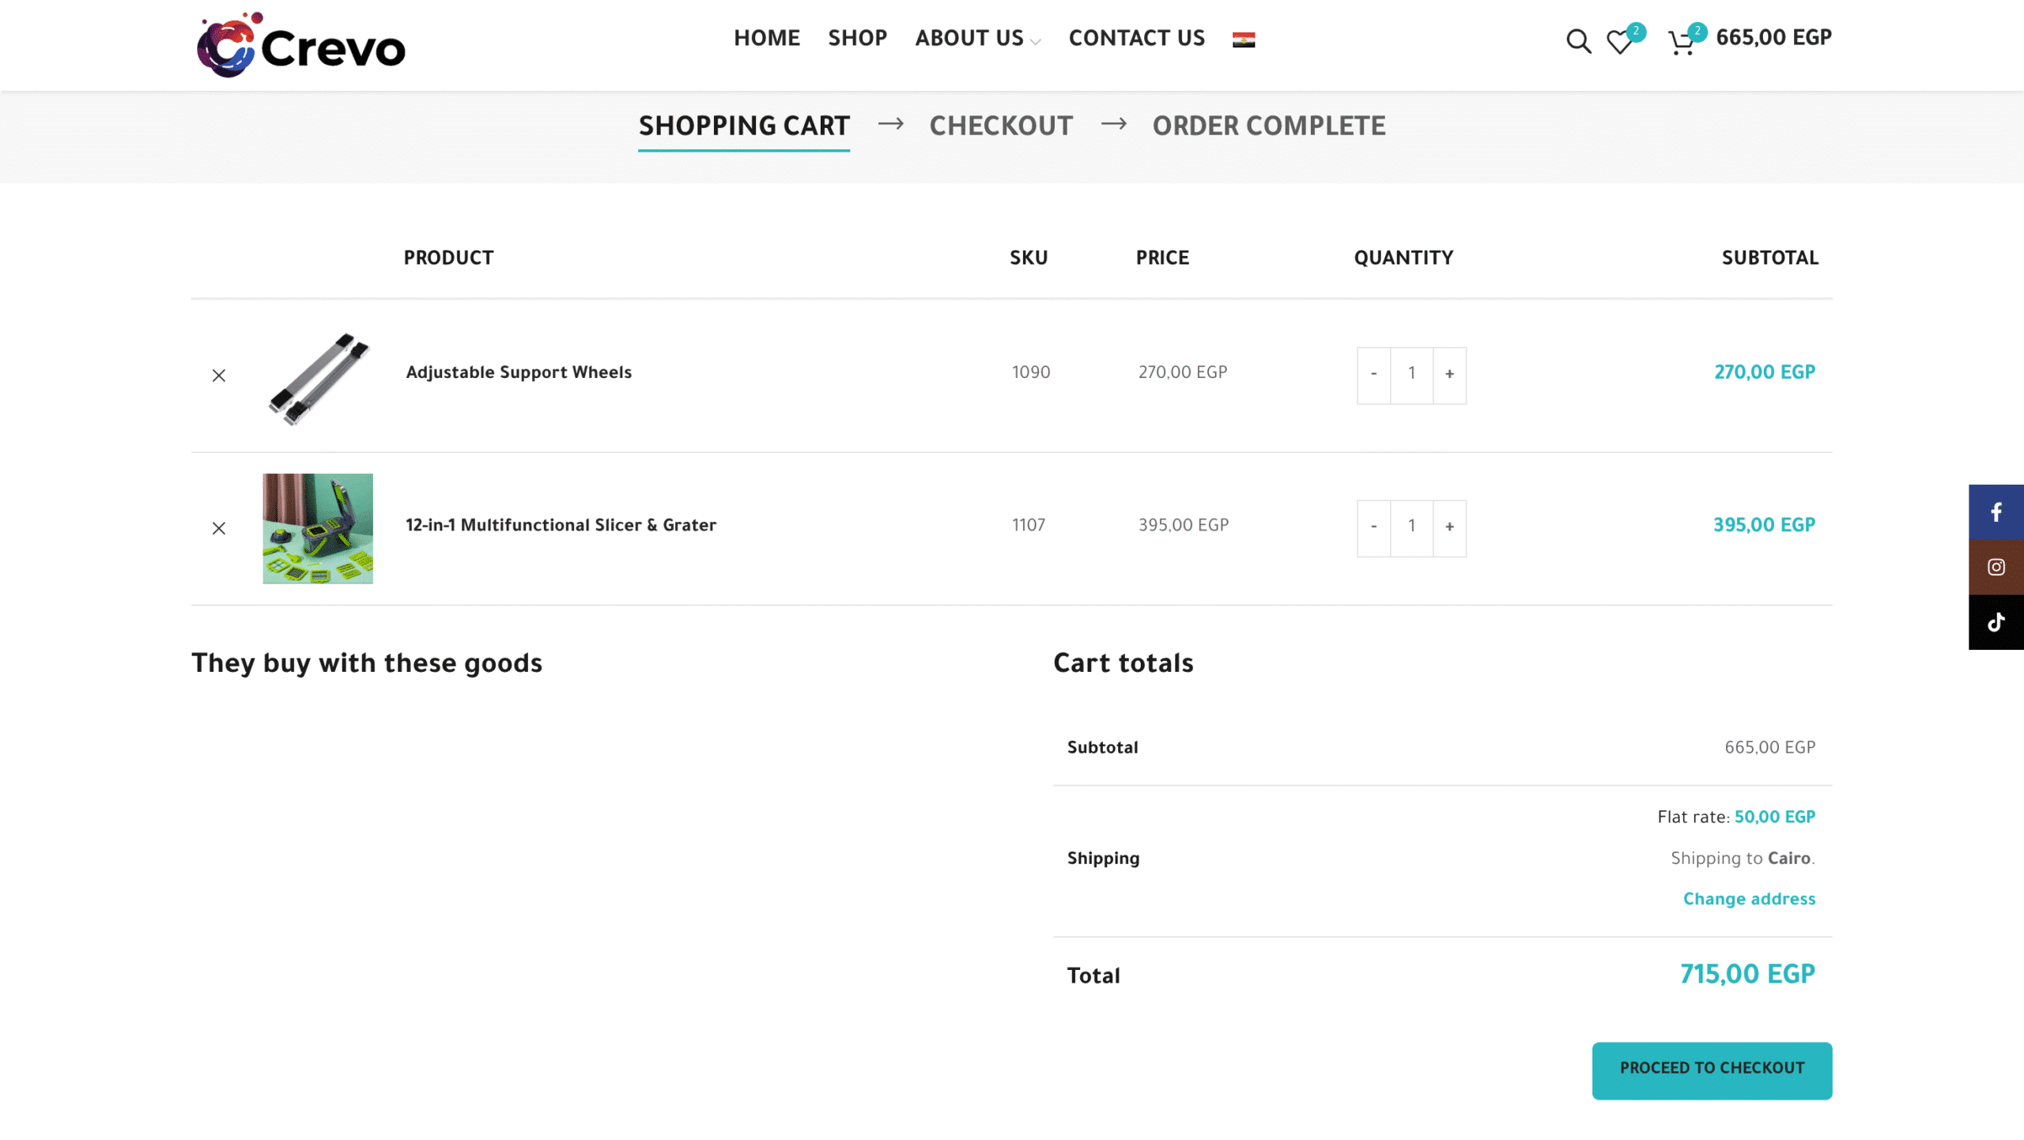Click the TikTok social sidebar icon

(1996, 622)
